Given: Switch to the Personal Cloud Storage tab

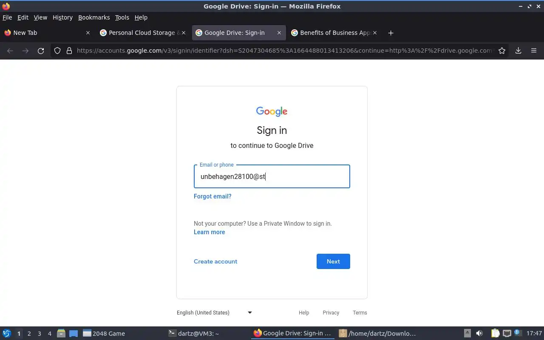Looking at the screenshot, I should click(x=143, y=33).
